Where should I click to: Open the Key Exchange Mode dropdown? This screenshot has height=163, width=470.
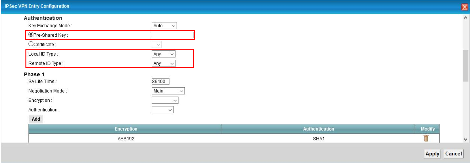[x=165, y=26]
